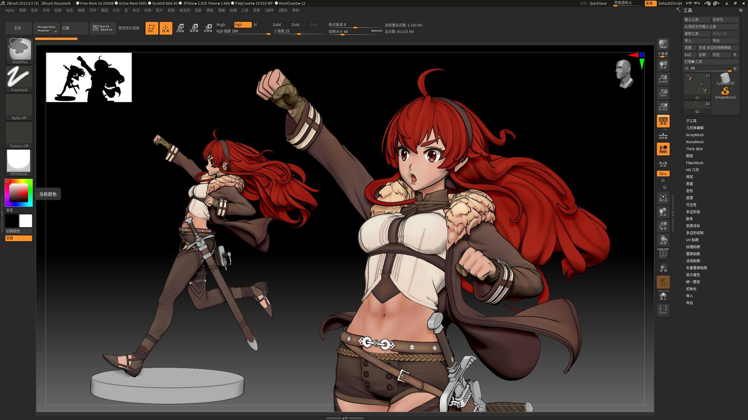Open the Z插件 menu

[269, 10]
